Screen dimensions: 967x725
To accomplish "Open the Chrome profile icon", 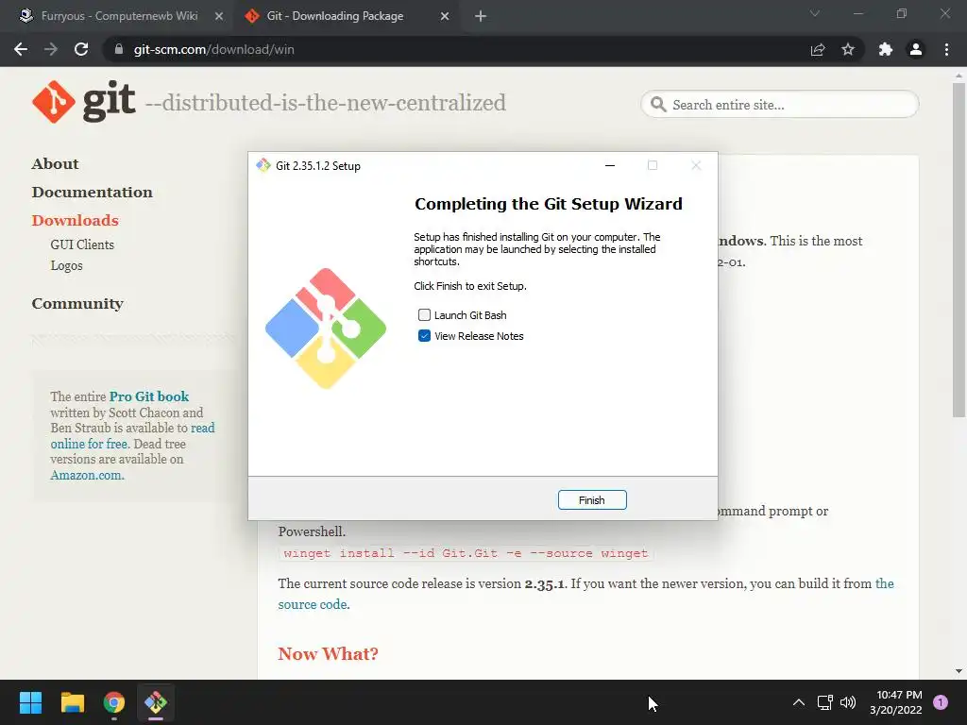I will coord(916,49).
